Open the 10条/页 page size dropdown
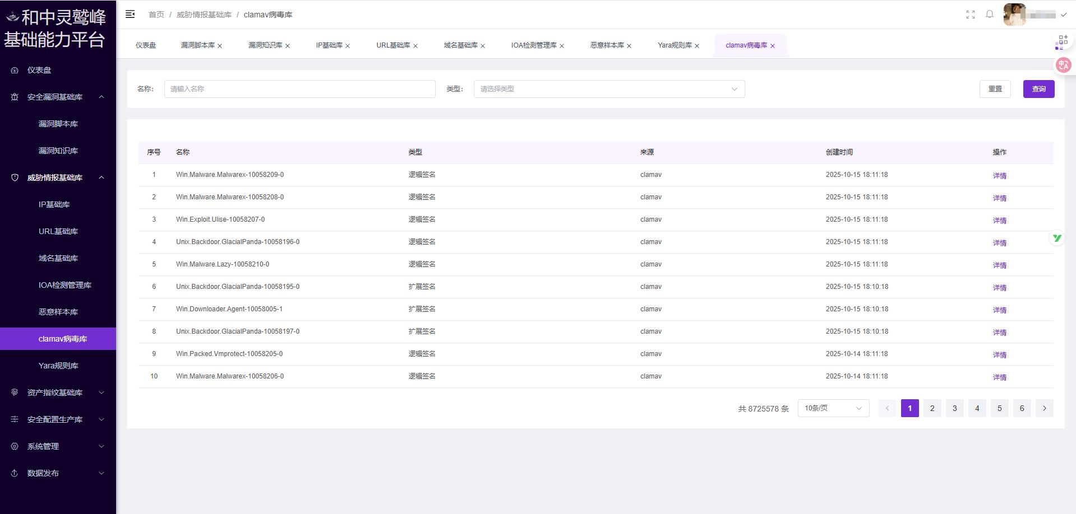 tap(833, 408)
